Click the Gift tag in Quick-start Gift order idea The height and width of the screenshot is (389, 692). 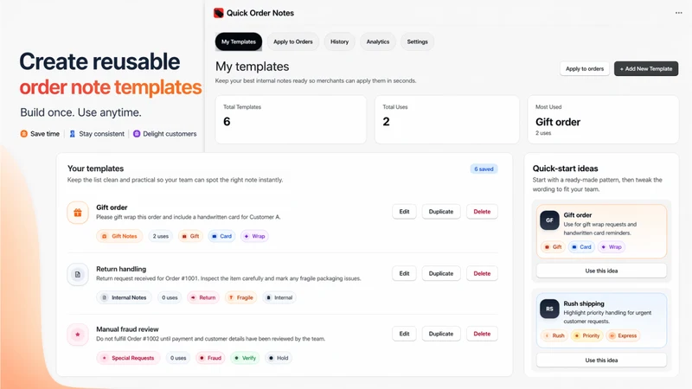pyautogui.click(x=553, y=247)
